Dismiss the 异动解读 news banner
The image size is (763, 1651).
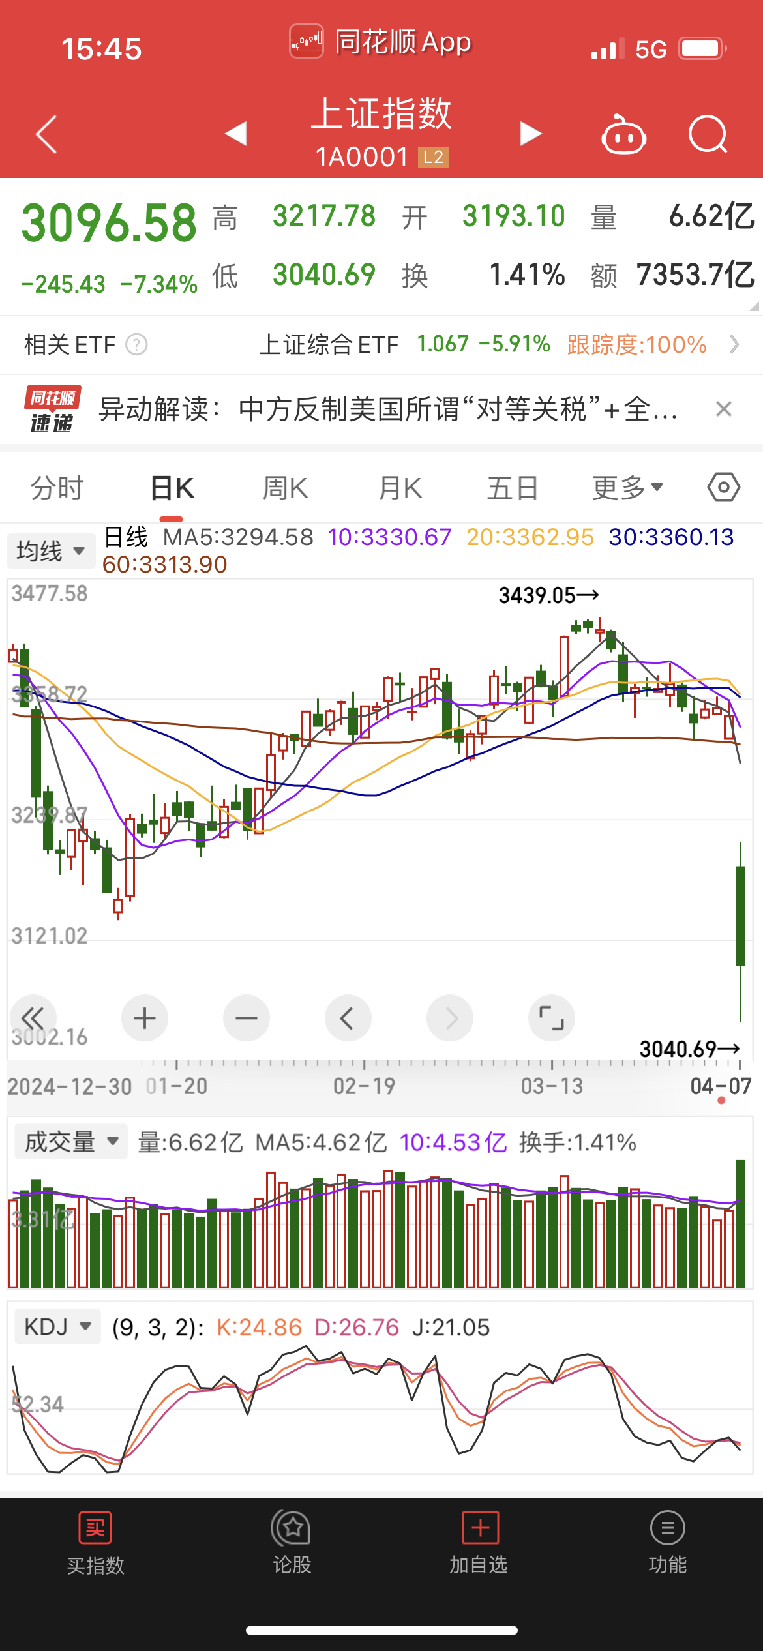click(723, 409)
